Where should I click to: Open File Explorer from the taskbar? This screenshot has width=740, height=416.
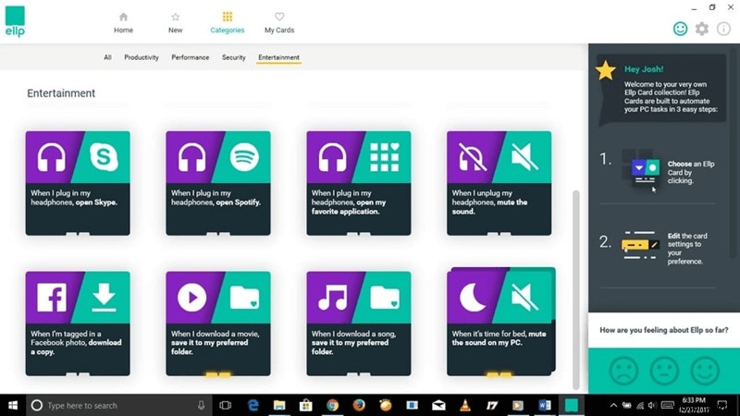click(x=279, y=405)
